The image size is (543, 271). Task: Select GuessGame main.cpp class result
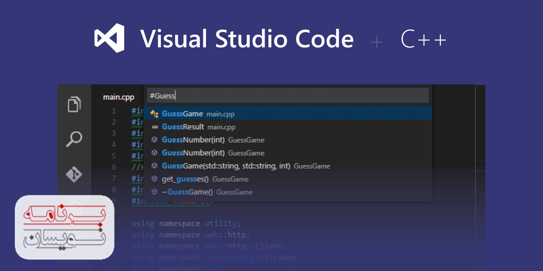288,113
